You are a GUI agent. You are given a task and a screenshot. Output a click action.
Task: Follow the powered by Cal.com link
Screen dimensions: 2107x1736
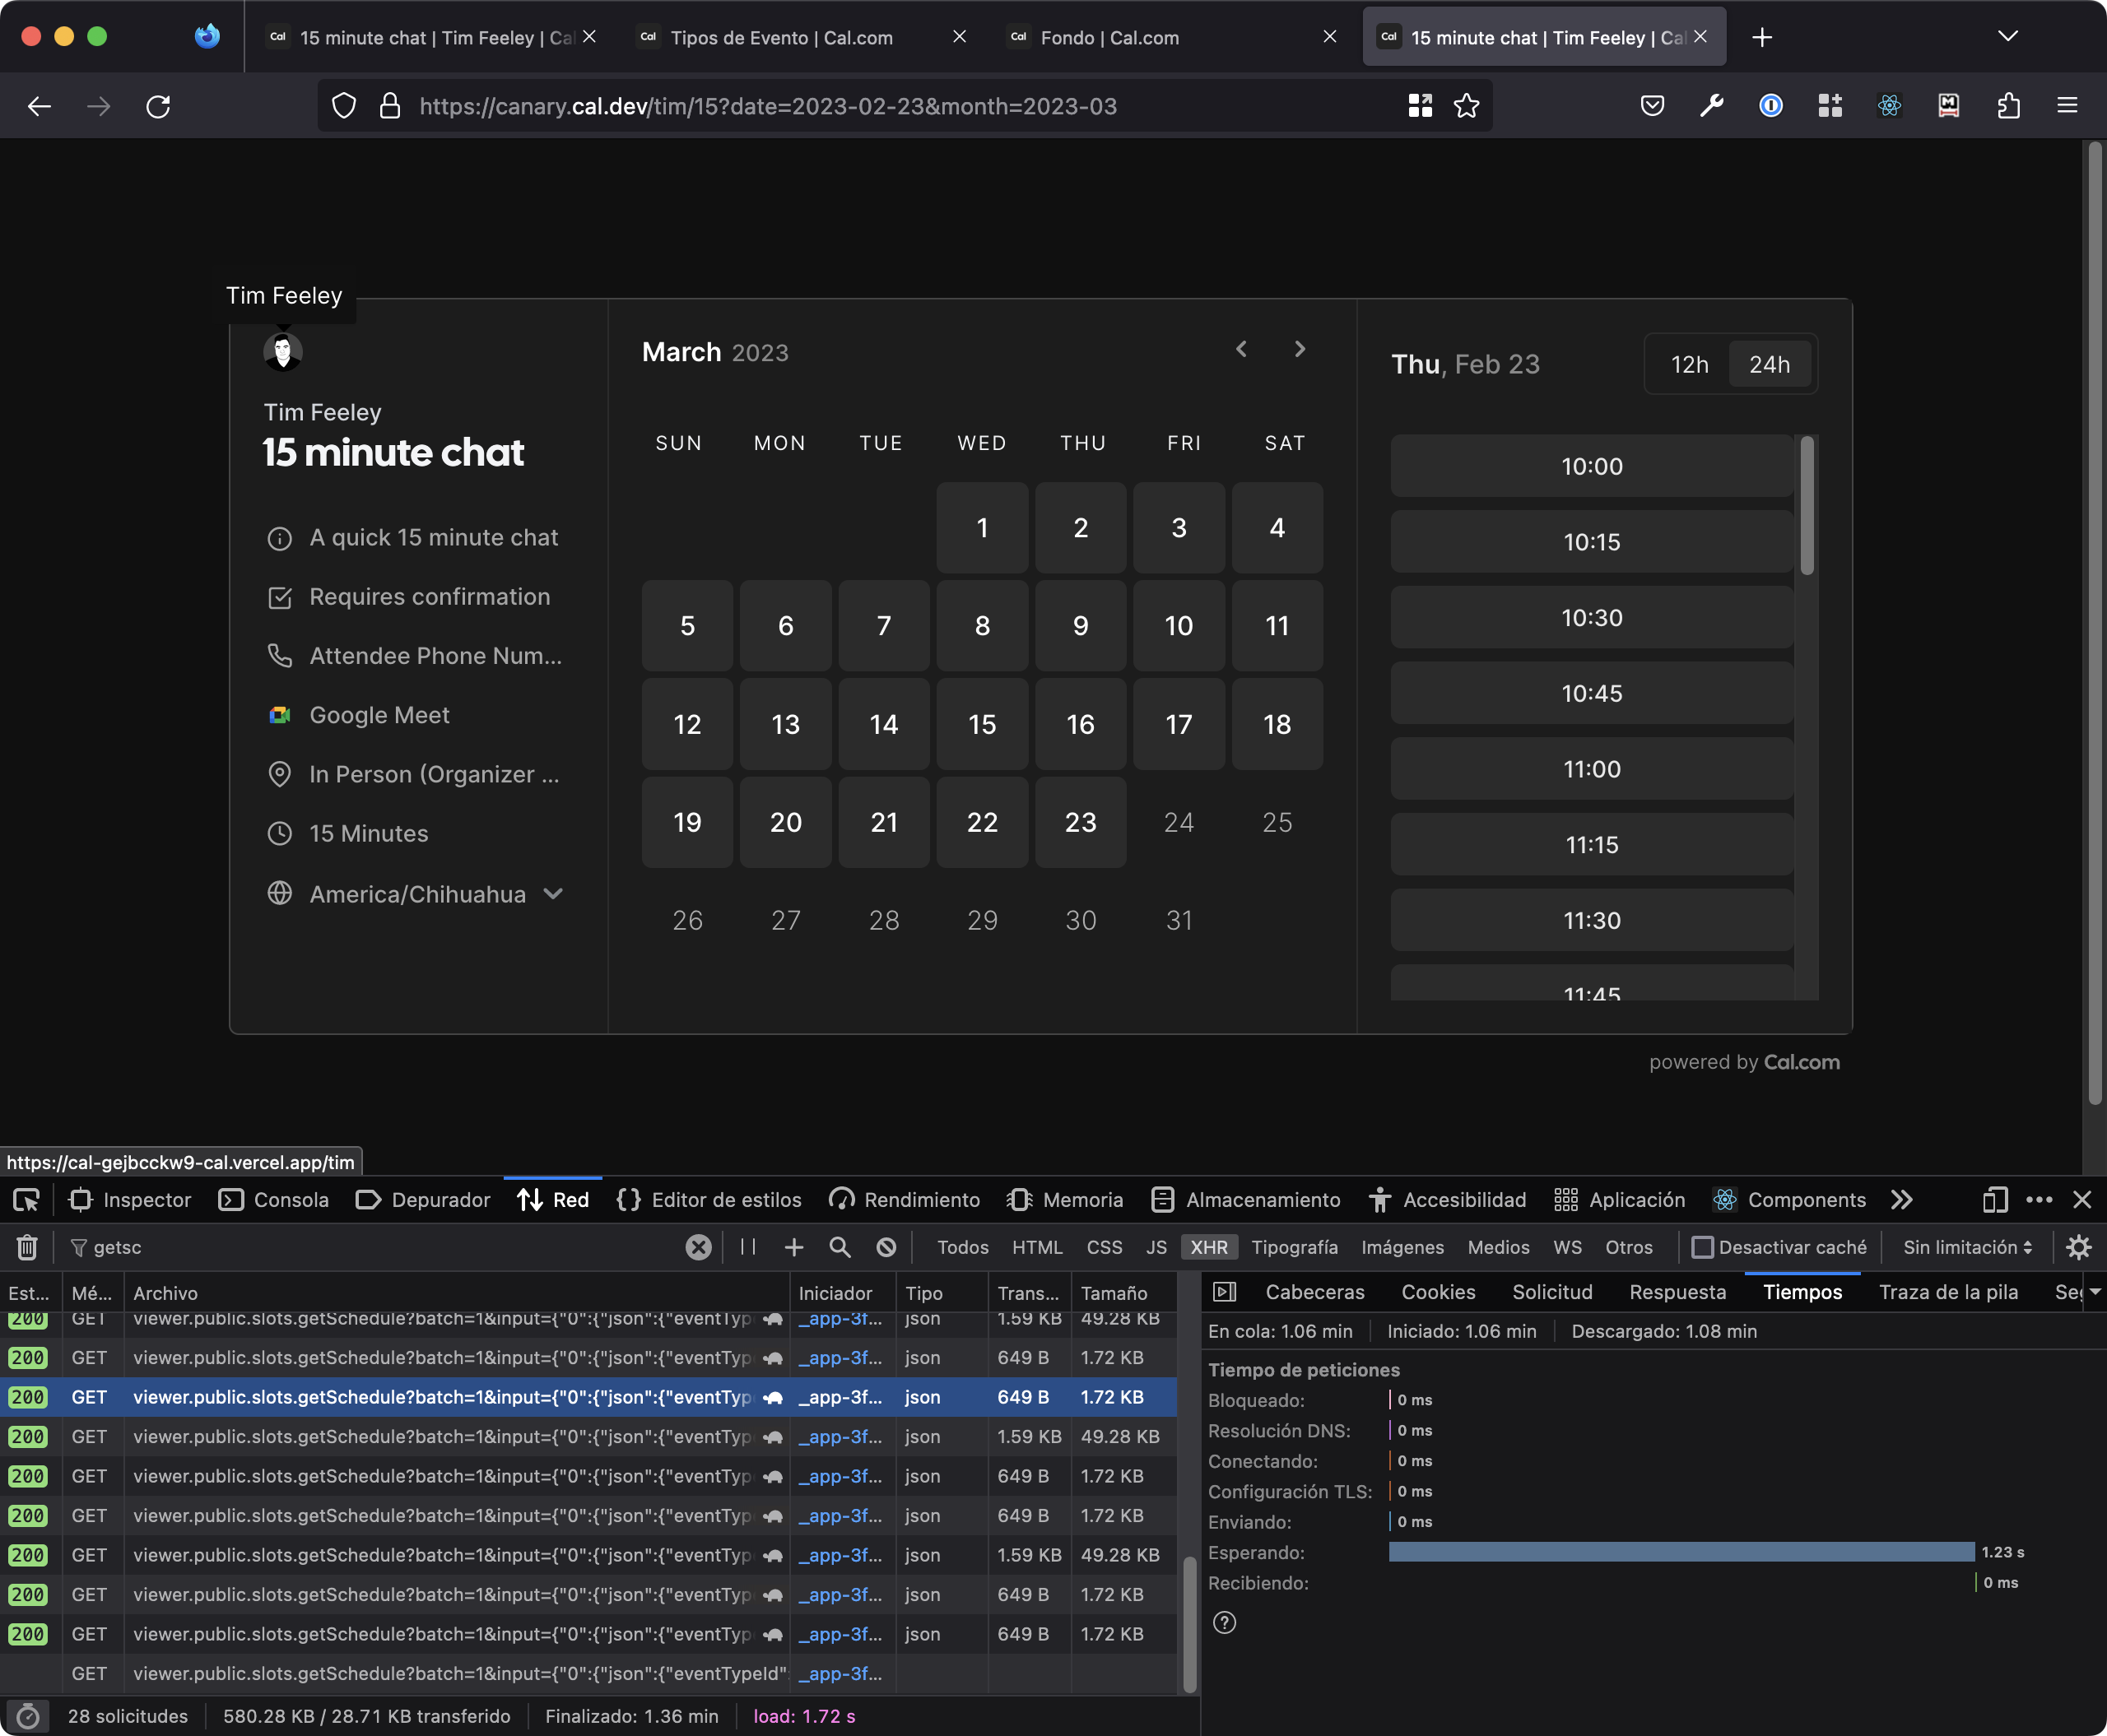point(1744,1062)
